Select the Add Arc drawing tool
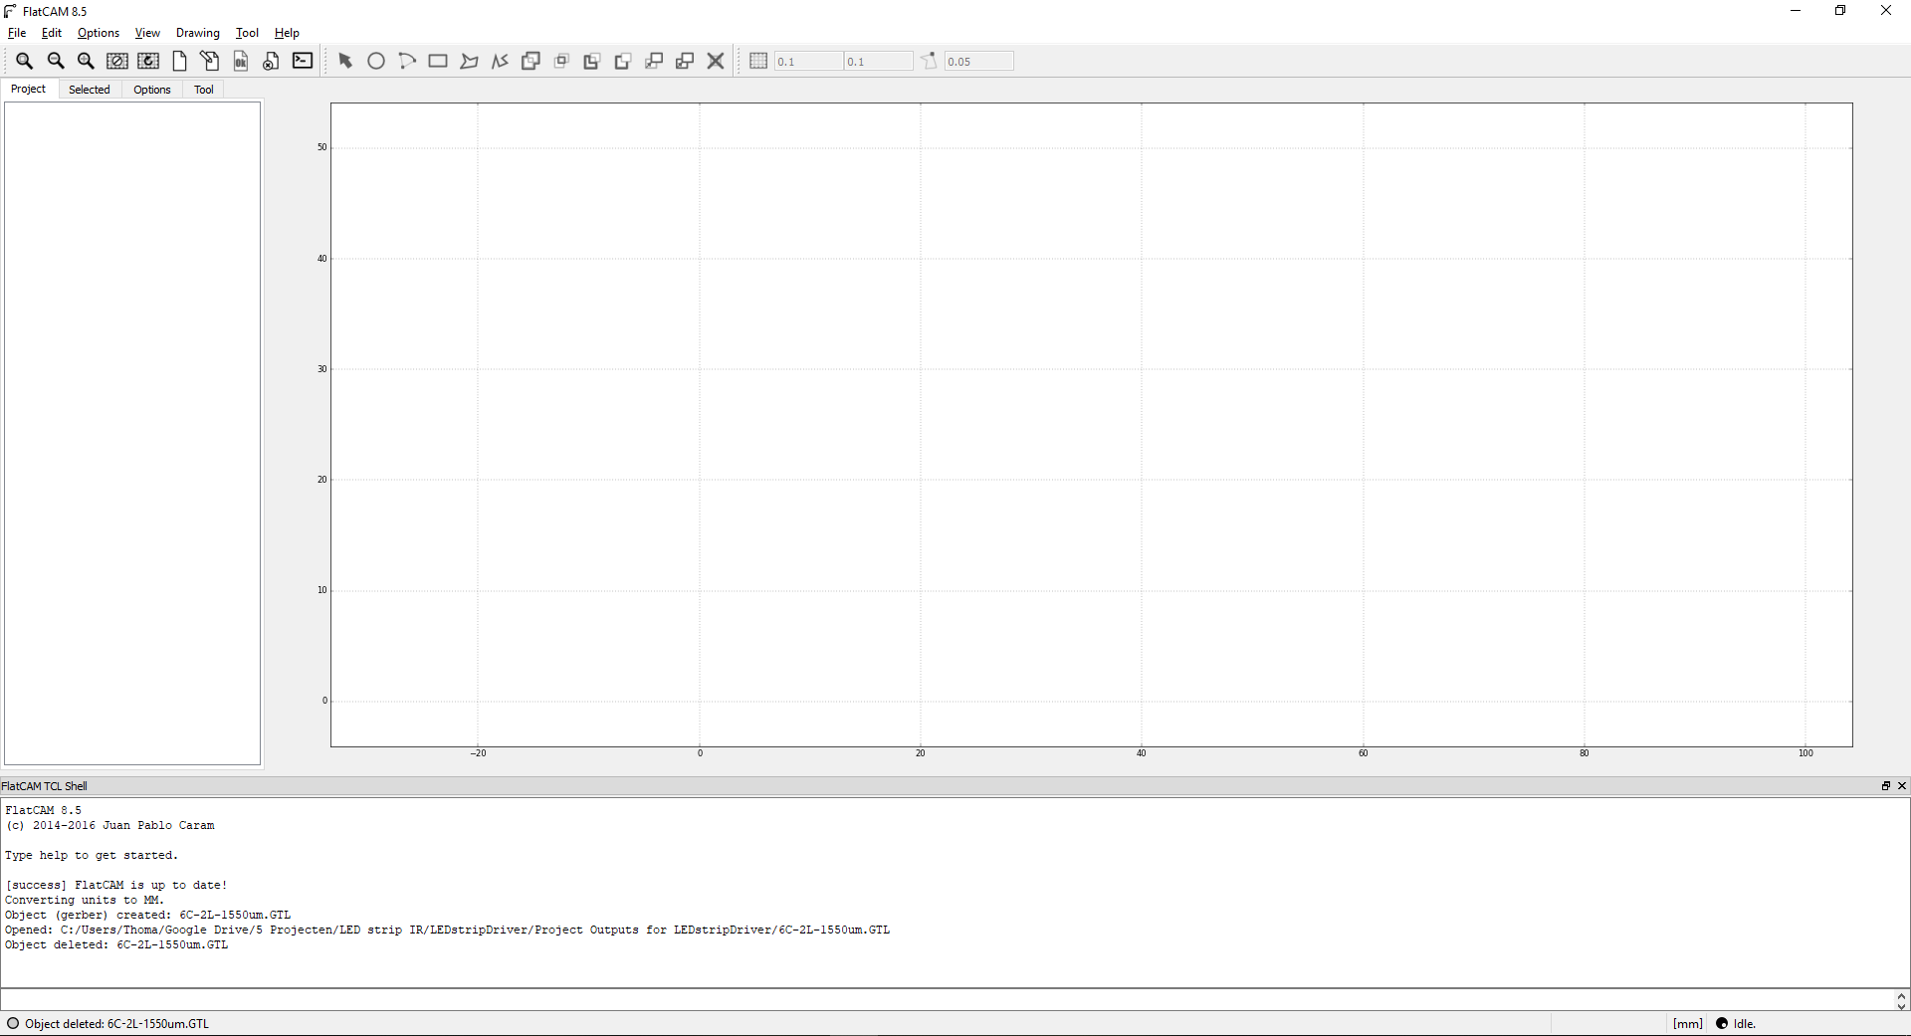 (x=407, y=62)
